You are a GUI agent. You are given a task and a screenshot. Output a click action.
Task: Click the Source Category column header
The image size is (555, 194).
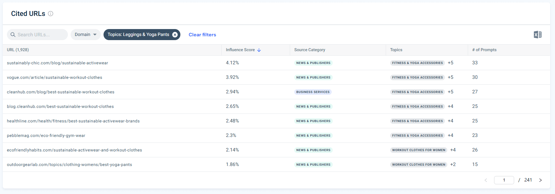(310, 50)
